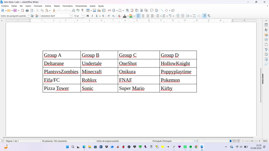The width and height of the screenshot is (269, 151).
Task: Open the Inserir menu
Action: click(28, 6)
